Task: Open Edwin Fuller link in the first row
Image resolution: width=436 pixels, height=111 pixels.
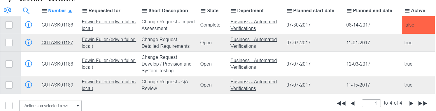Action: click(x=109, y=25)
